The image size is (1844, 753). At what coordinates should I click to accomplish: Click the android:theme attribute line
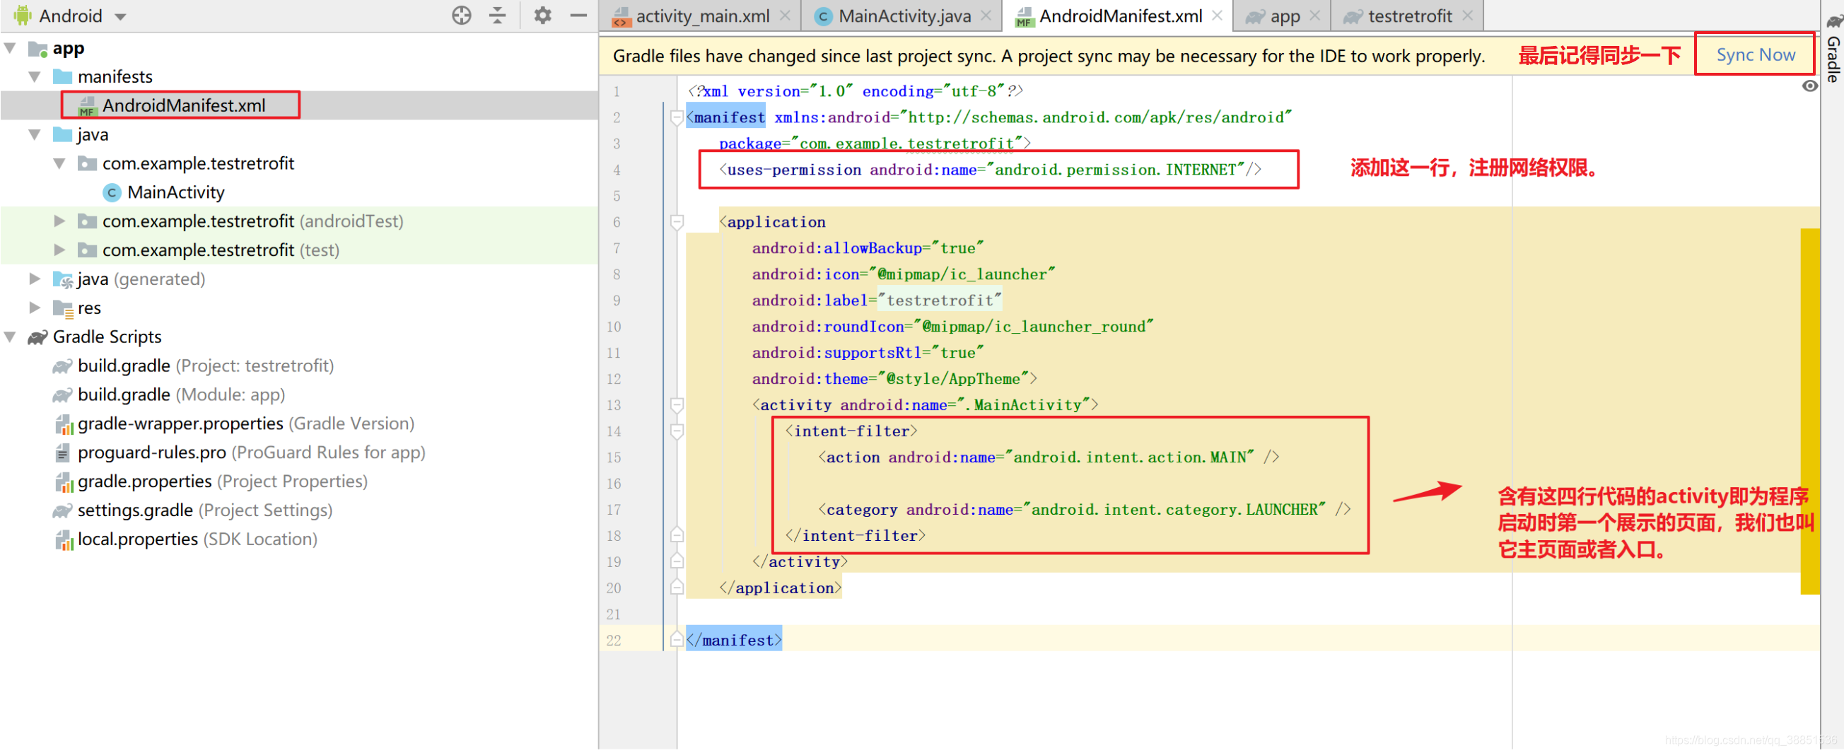894,380
